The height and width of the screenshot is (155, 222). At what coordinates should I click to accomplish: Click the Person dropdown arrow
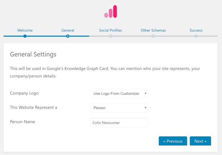(145, 108)
